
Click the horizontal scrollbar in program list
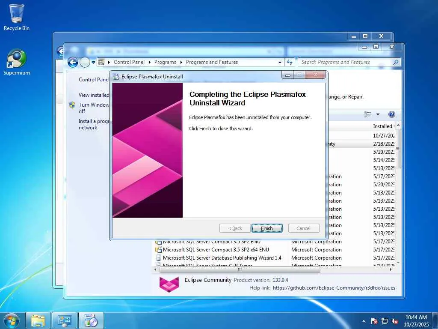point(240,270)
